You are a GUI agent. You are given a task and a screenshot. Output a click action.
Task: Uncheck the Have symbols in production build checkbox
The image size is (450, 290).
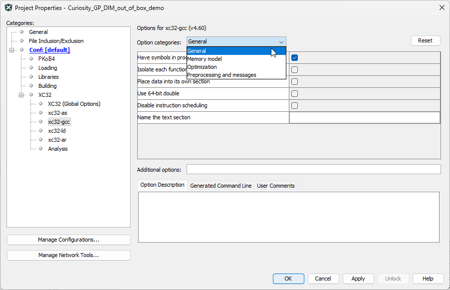click(294, 58)
